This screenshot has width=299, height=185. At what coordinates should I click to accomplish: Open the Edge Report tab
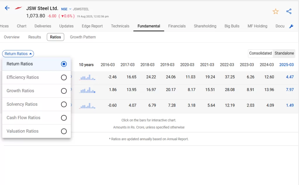tap(92, 26)
